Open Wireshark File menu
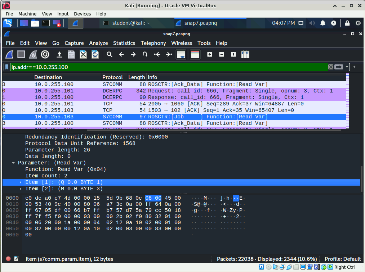The width and height of the screenshot is (365, 272). pyautogui.click(x=10, y=43)
